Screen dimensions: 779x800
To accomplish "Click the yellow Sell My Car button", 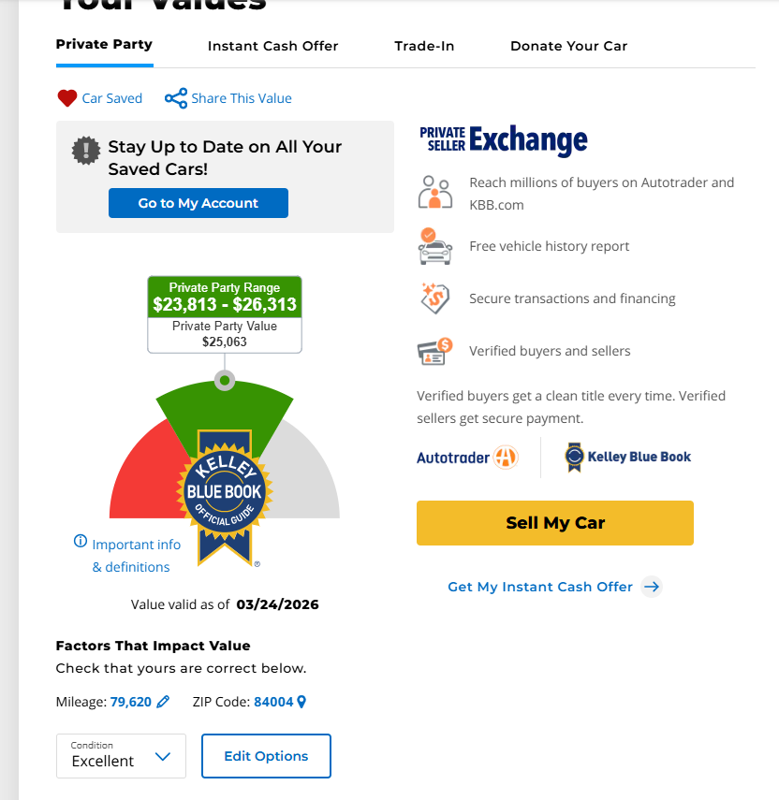I will (554, 523).
